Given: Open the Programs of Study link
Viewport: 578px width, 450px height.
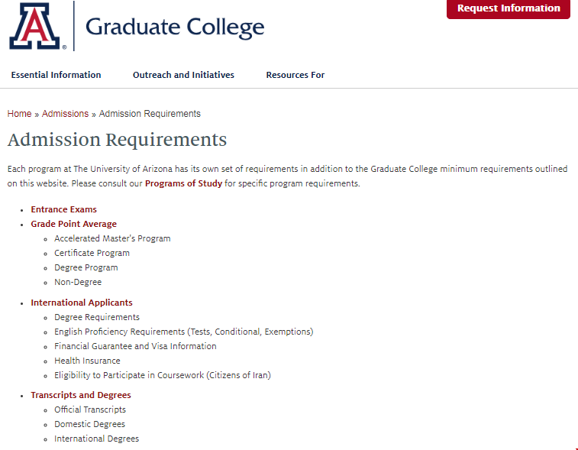Looking at the screenshot, I should click(183, 183).
